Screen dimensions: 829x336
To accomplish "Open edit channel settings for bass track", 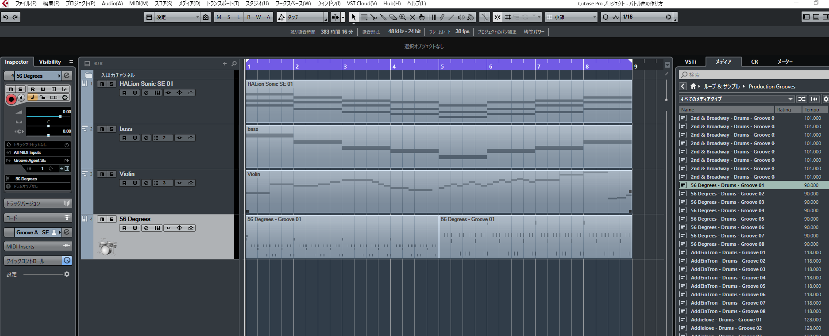I will point(146,138).
